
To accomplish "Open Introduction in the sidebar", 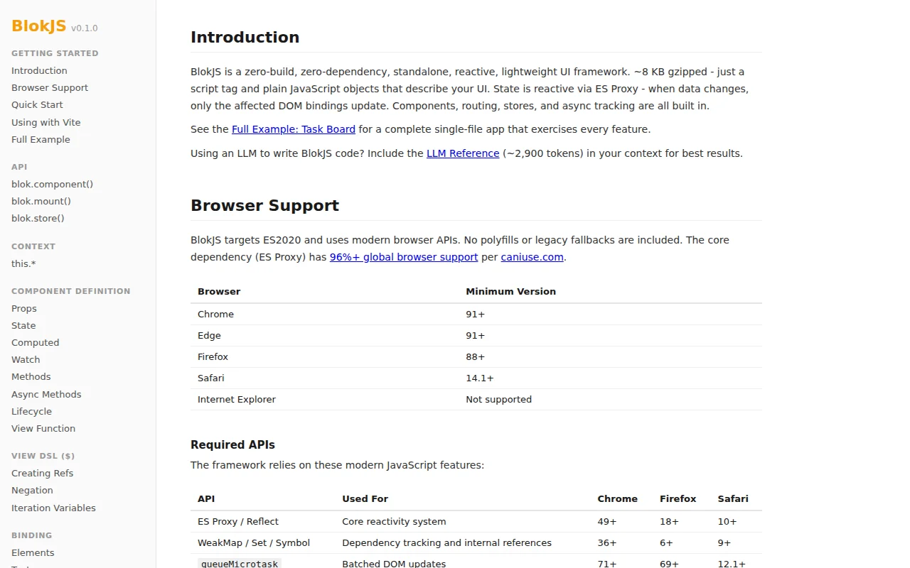I will 39,70.
